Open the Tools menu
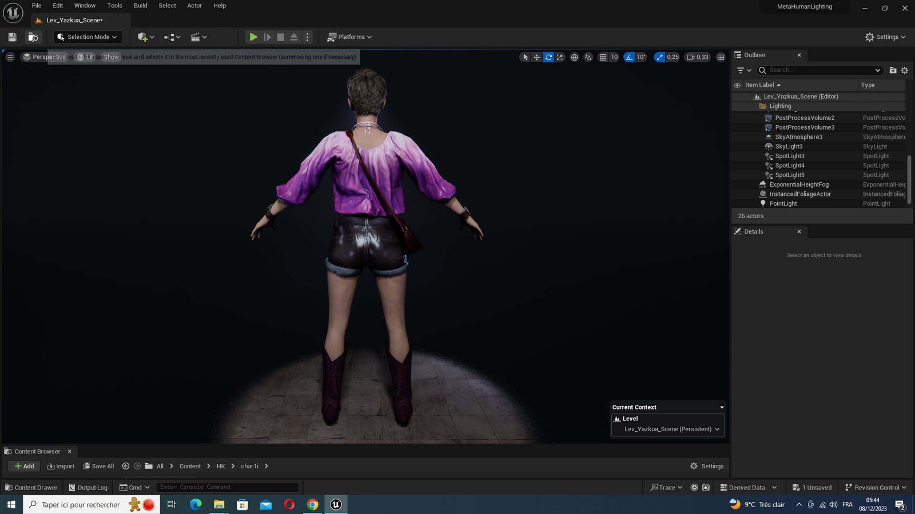The width and height of the screenshot is (915, 514). coord(114,6)
